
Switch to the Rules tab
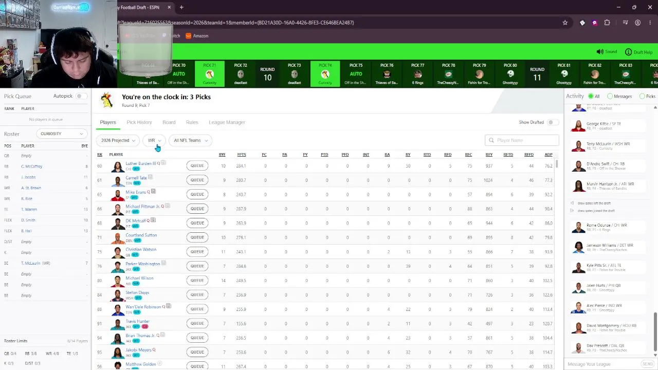pos(192,122)
